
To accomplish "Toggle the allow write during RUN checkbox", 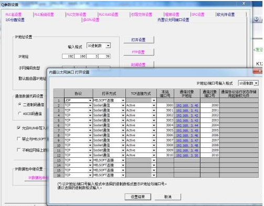I will (x=18, y=128).
